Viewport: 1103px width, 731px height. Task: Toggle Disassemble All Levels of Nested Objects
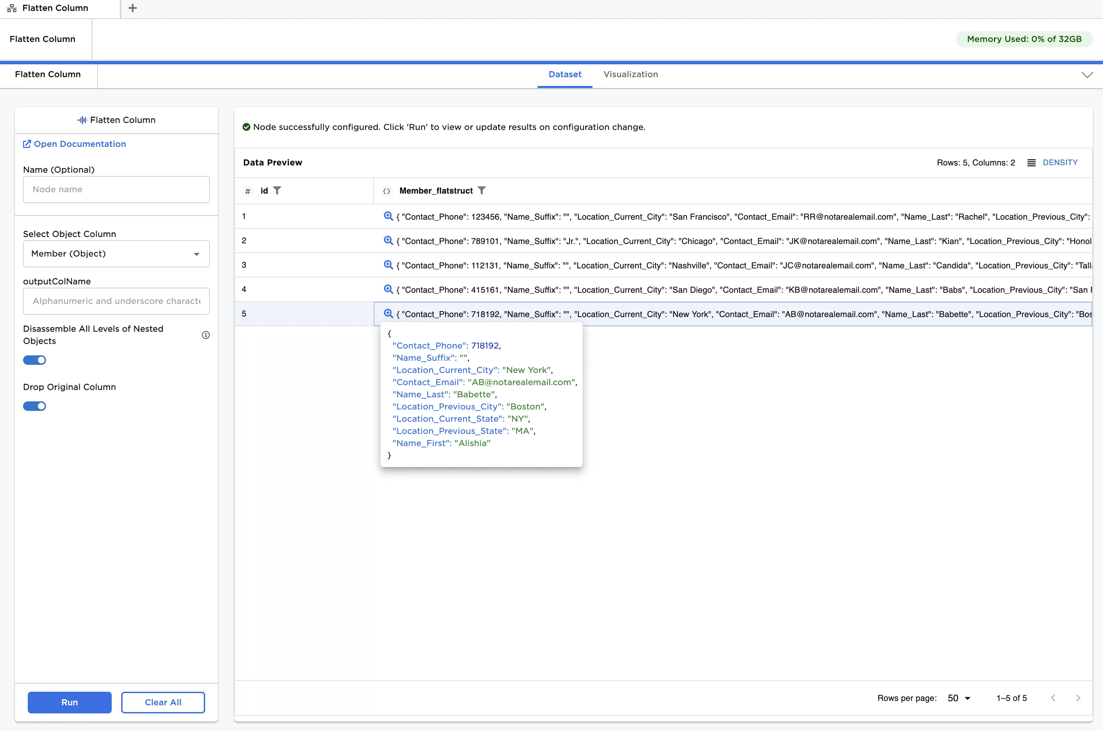coord(35,360)
